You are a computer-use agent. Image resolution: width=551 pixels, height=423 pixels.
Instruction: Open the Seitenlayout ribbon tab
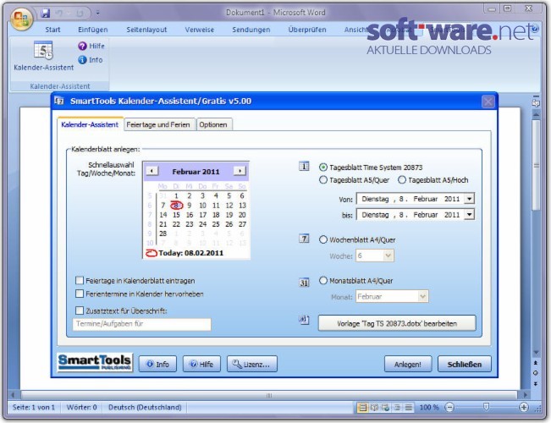146,30
